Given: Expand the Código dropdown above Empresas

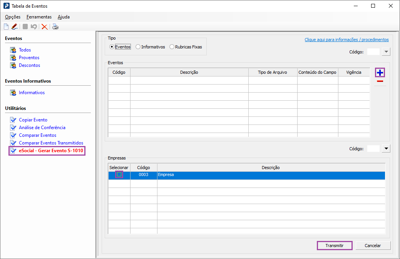Looking at the screenshot, I should [386, 149].
